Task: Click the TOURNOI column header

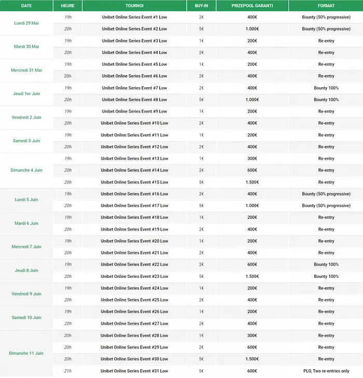Action: (134, 6)
